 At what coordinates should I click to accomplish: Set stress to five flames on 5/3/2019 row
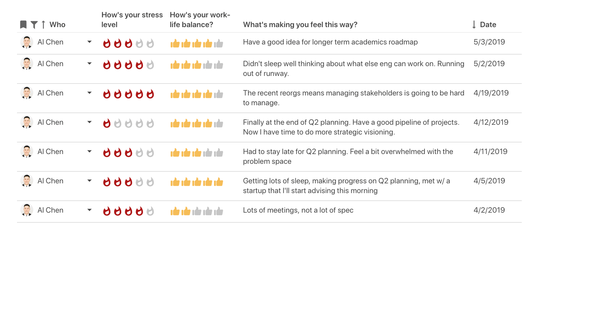[150, 44]
